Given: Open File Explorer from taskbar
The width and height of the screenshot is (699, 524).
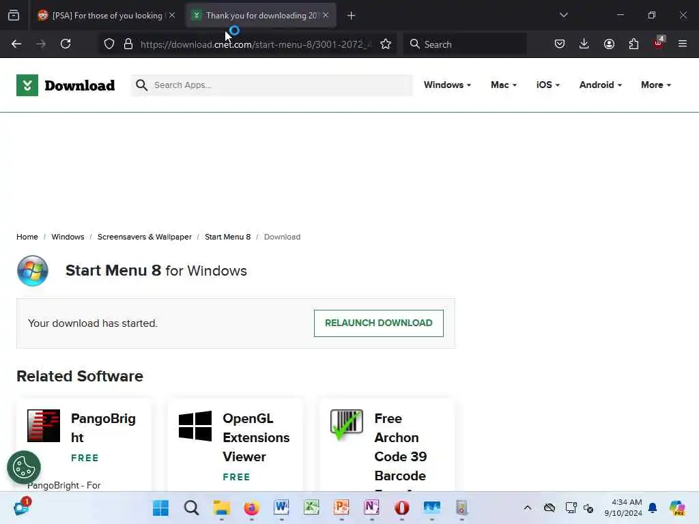Looking at the screenshot, I should (x=222, y=508).
